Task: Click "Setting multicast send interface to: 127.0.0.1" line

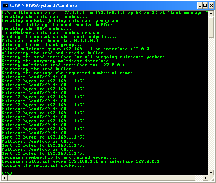Action: pyautogui.click(x=63, y=65)
